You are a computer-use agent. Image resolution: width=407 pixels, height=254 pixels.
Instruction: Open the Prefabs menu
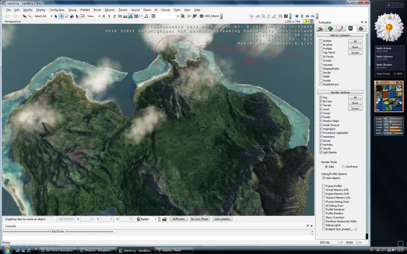pos(85,10)
